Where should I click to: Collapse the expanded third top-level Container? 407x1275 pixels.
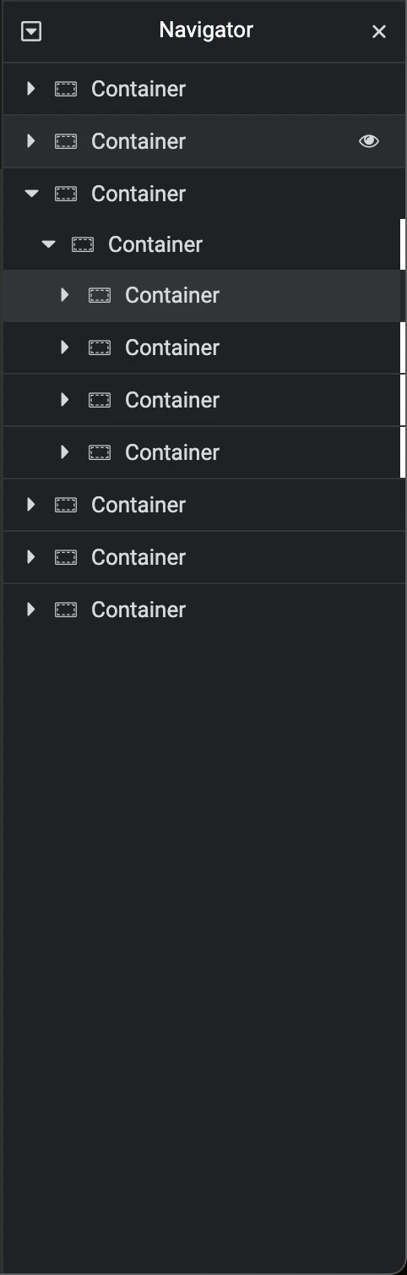click(x=31, y=194)
